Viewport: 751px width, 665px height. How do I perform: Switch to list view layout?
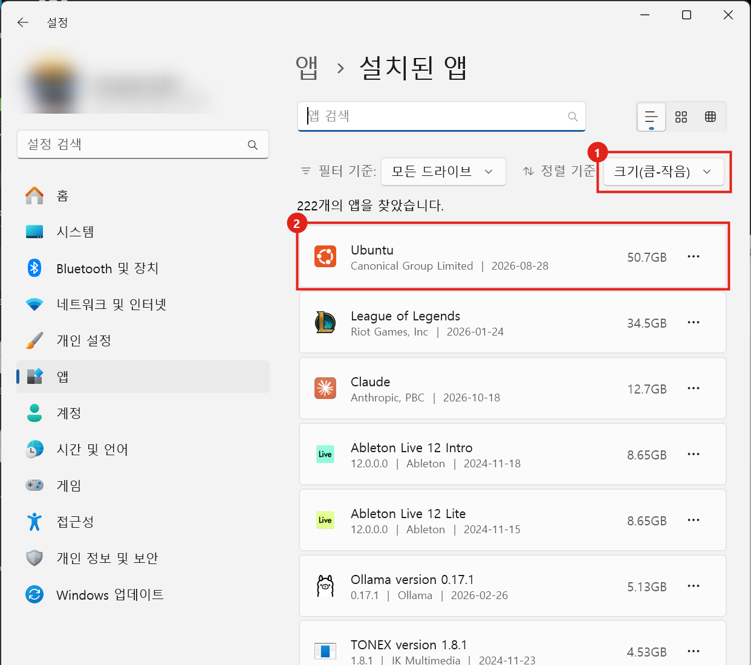[651, 117]
